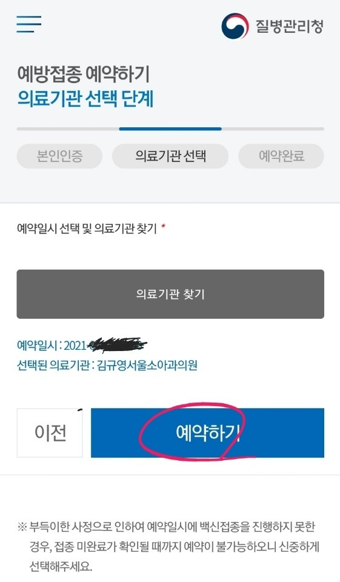The image size is (340, 582).
Task: Tap the 질병관리청 taegeuk logo emblem
Action: 235,26
